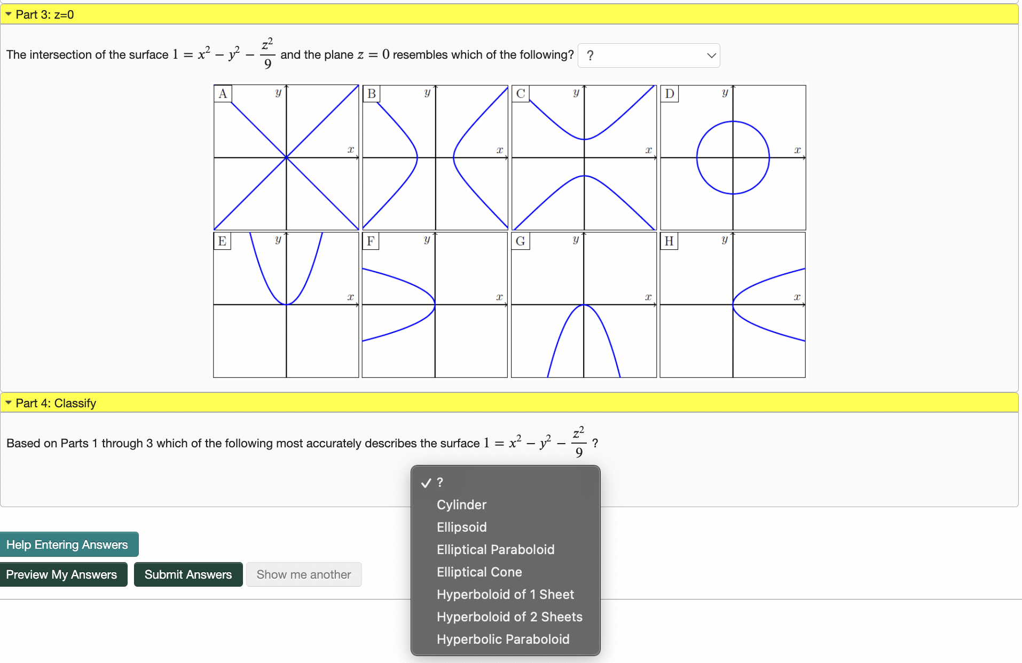Click the Preview My Answers button

pyautogui.click(x=64, y=574)
